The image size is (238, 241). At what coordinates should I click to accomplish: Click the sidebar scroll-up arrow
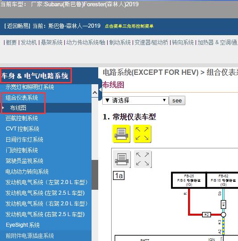(95, 93)
